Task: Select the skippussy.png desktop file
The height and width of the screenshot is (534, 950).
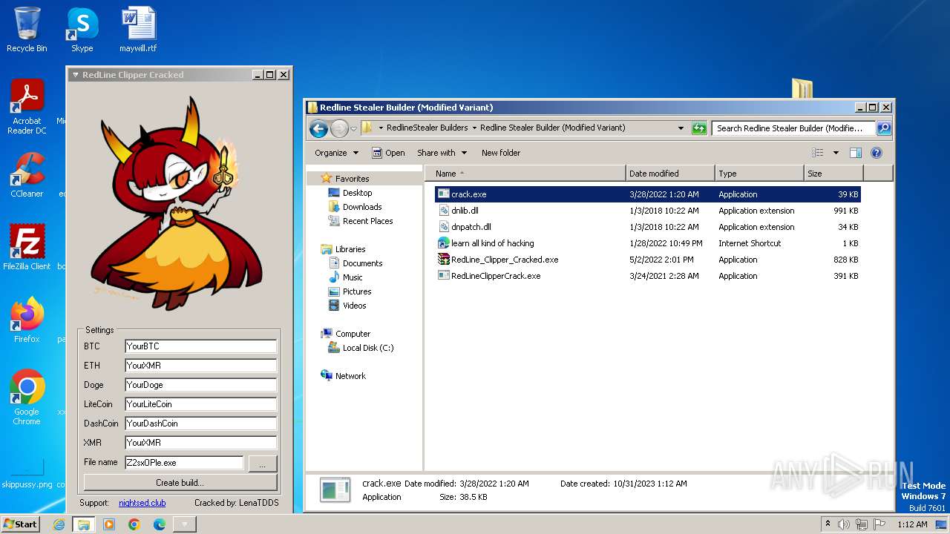Action: pos(27,475)
